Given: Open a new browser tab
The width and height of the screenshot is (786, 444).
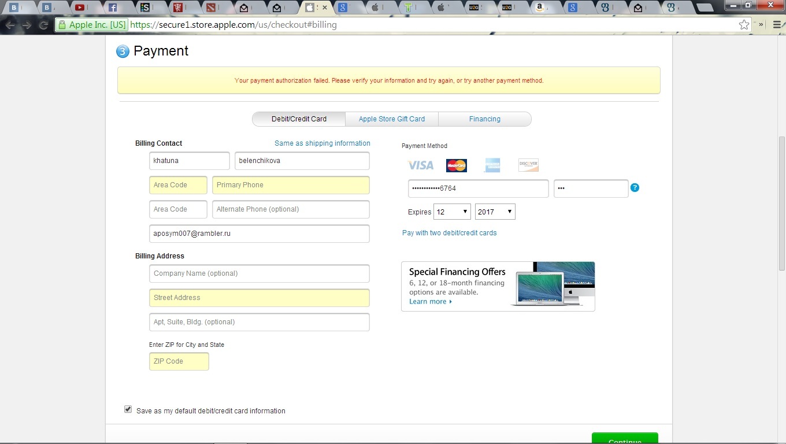Looking at the screenshot, I should click(x=705, y=8).
